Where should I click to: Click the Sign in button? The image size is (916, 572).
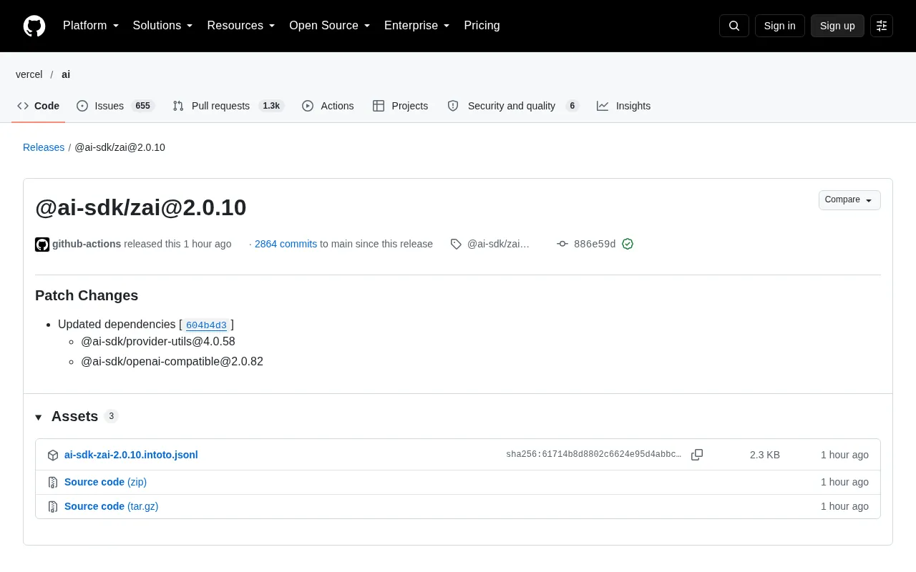tap(780, 26)
